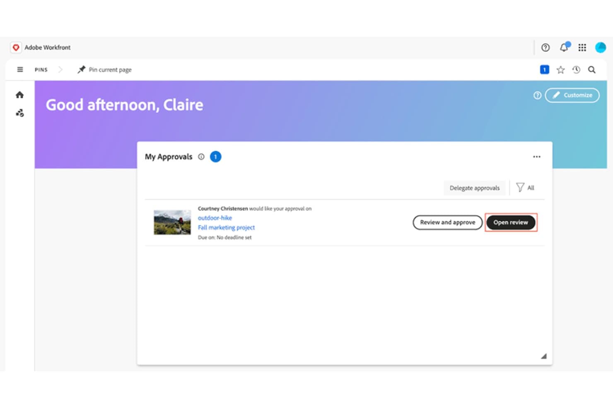Click Review and approve button

(448, 222)
